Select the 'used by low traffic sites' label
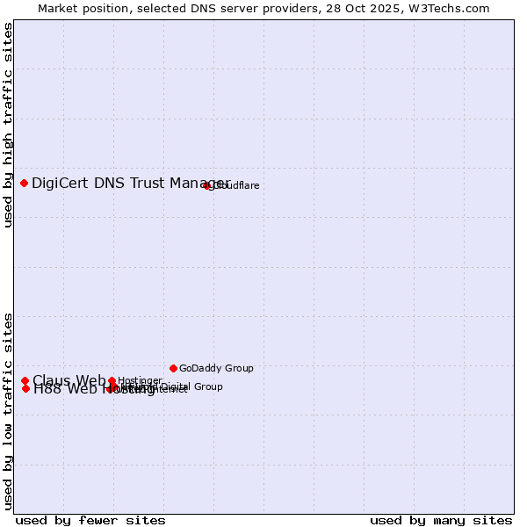527x527 pixels. (x=8, y=410)
